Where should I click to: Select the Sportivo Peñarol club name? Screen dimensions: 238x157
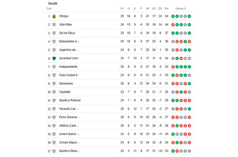(70, 100)
